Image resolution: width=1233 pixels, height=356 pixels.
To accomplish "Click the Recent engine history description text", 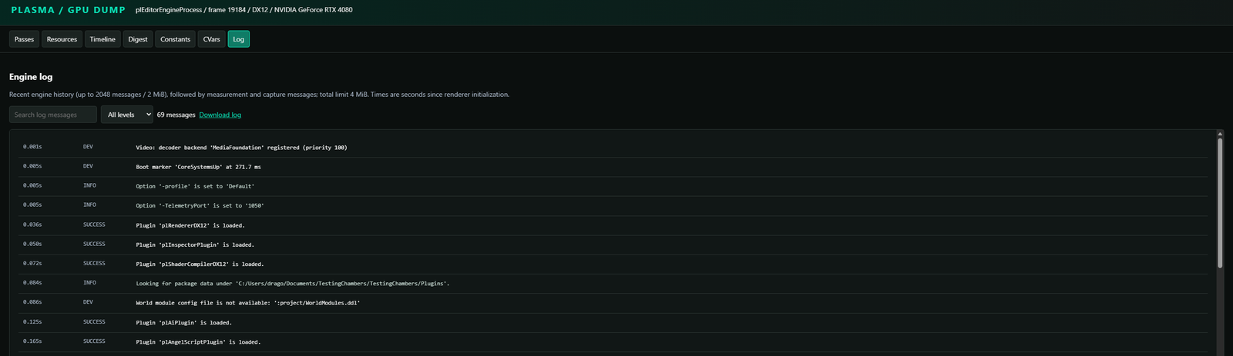I will tap(259, 95).
